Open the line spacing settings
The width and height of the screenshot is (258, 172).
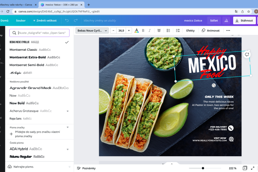(178, 31)
